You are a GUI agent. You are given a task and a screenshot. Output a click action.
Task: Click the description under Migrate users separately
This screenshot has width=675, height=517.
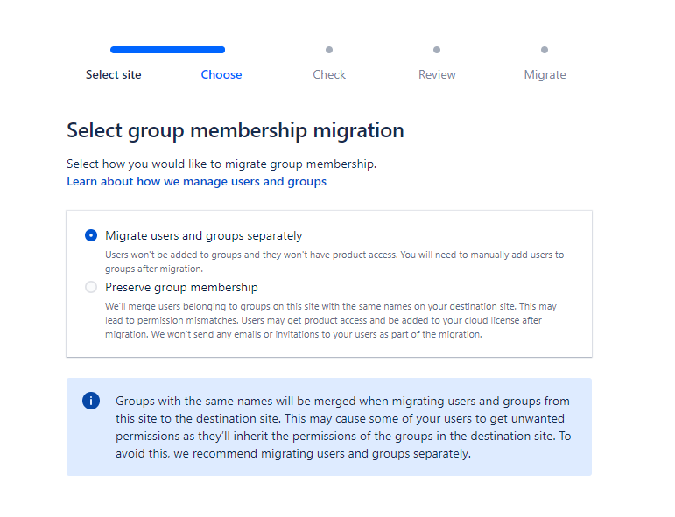(x=334, y=261)
